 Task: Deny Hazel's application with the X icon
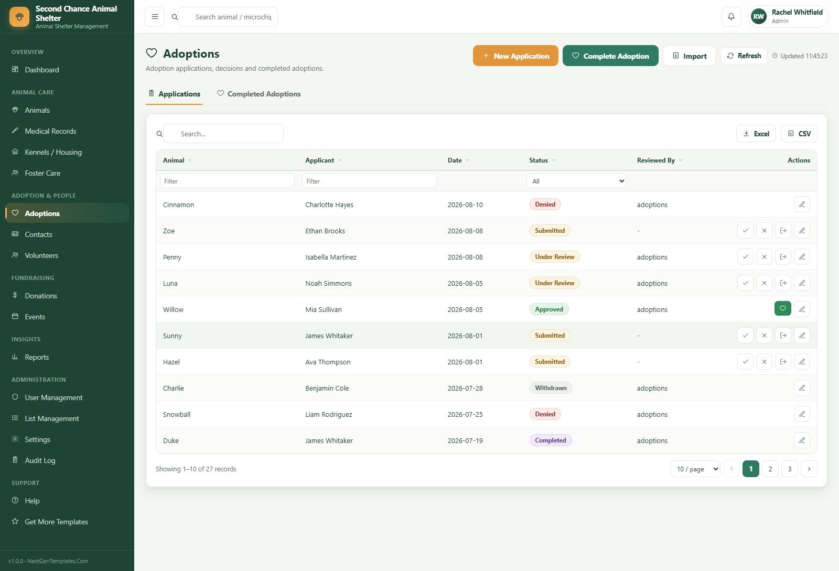point(764,362)
